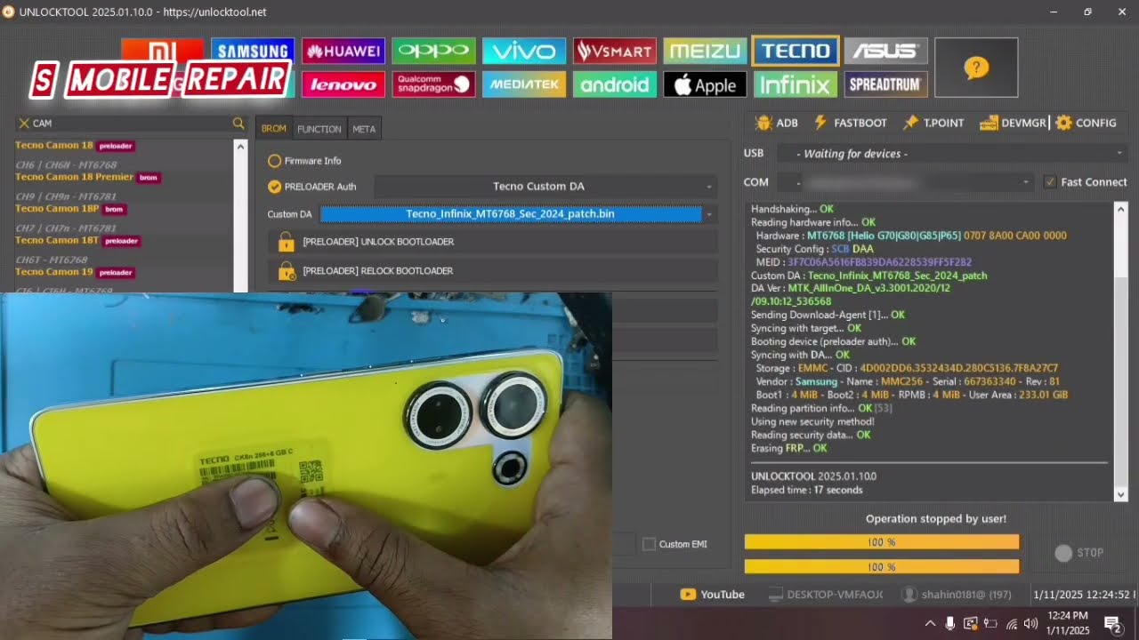The image size is (1139, 640).
Task: Open Windows notification center icon
Action: pos(1112,623)
